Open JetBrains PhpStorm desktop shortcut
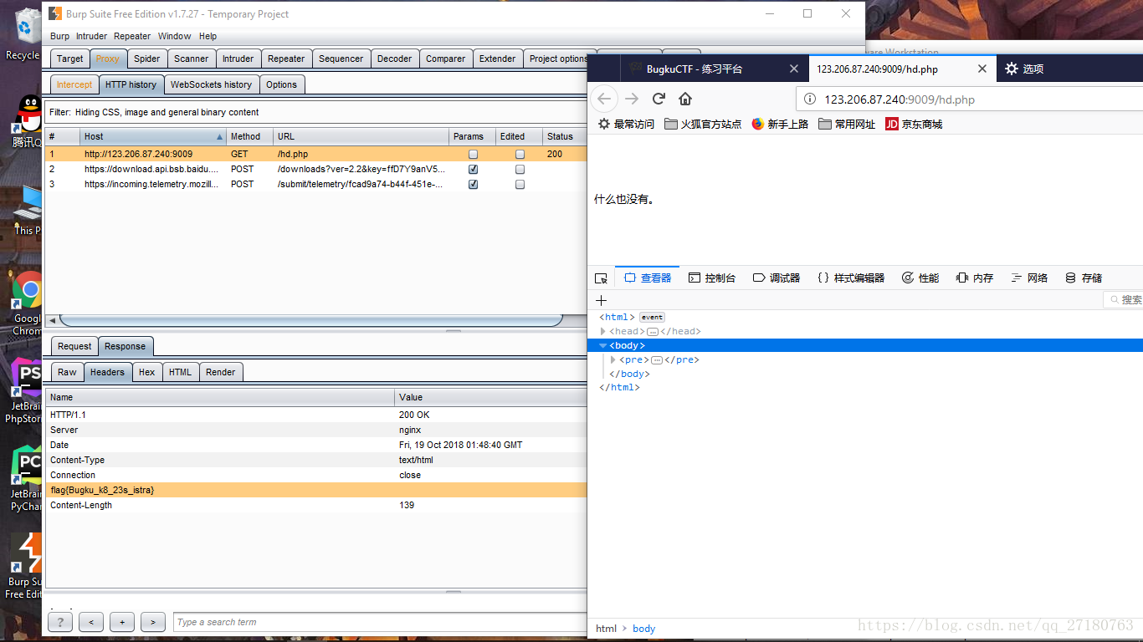The width and height of the screenshot is (1143, 642). (25, 390)
